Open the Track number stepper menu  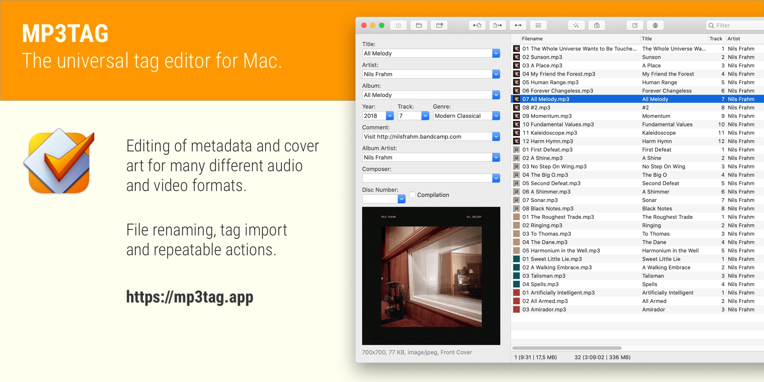(x=424, y=116)
